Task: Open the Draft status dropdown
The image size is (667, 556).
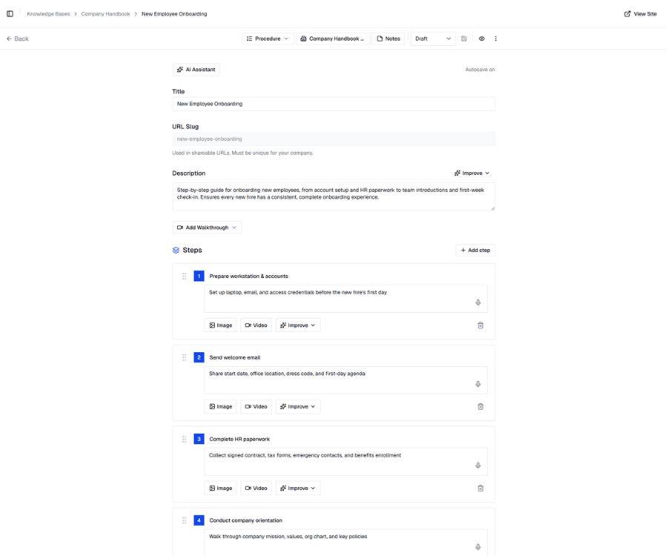Action: tap(433, 39)
